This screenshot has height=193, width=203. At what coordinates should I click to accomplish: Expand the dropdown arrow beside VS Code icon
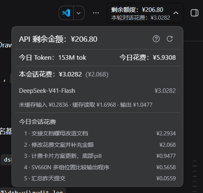pyautogui.click(x=79, y=13)
